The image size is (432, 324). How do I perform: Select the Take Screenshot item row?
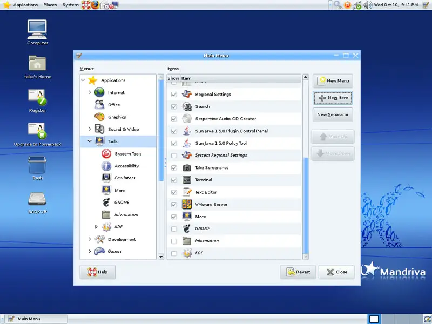(234, 168)
